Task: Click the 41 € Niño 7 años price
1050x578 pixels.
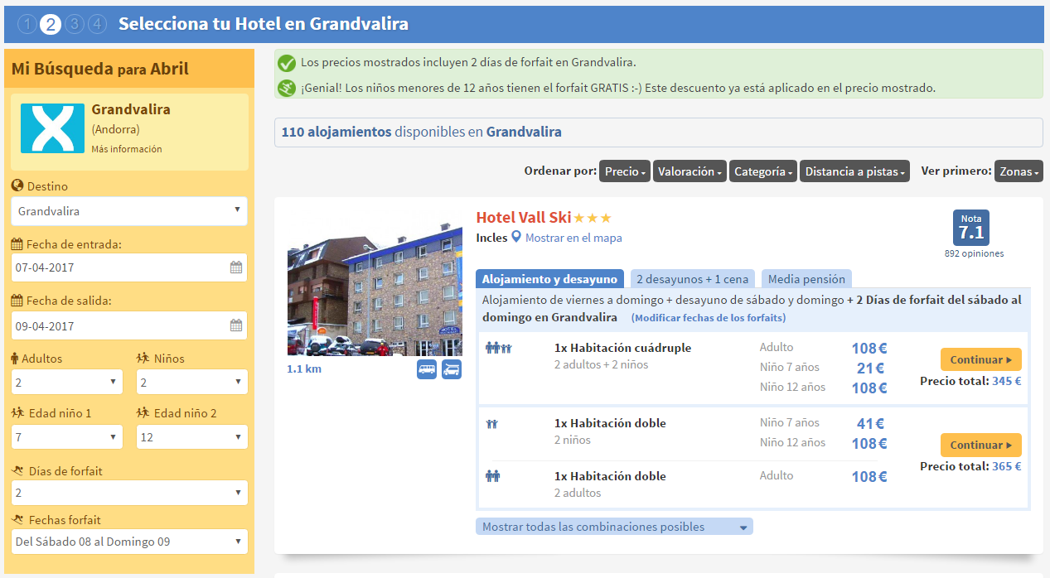Action: click(870, 423)
